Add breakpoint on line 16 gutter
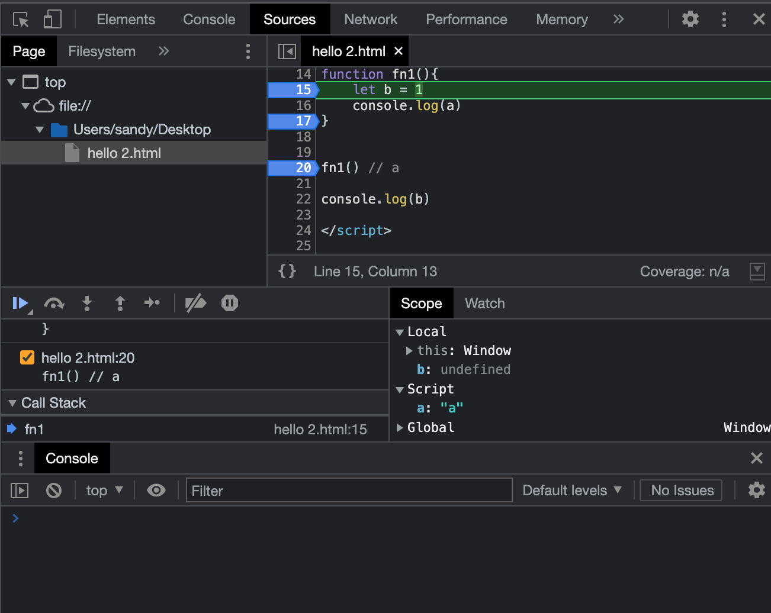This screenshot has width=771, height=613. (303, 106)
